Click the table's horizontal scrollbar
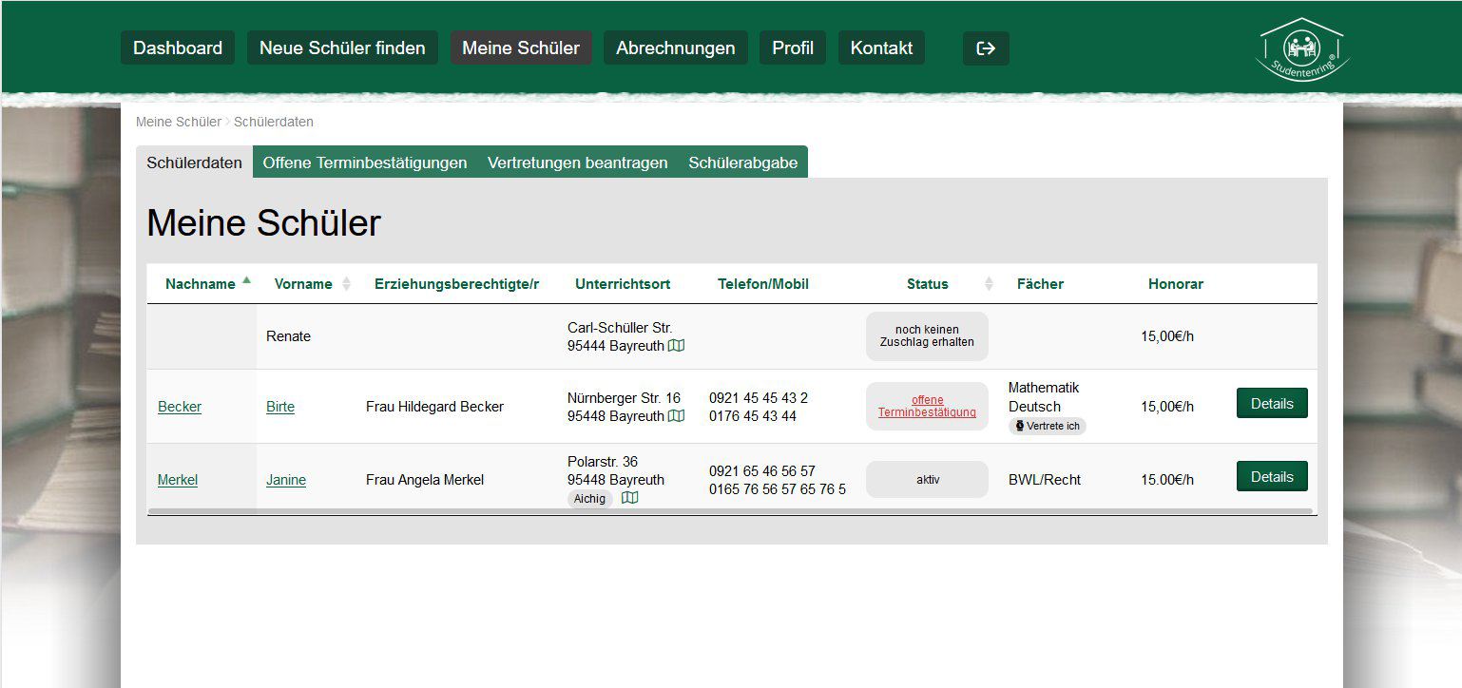Viewport: 1462px width, 688px height. click(730, 511)
